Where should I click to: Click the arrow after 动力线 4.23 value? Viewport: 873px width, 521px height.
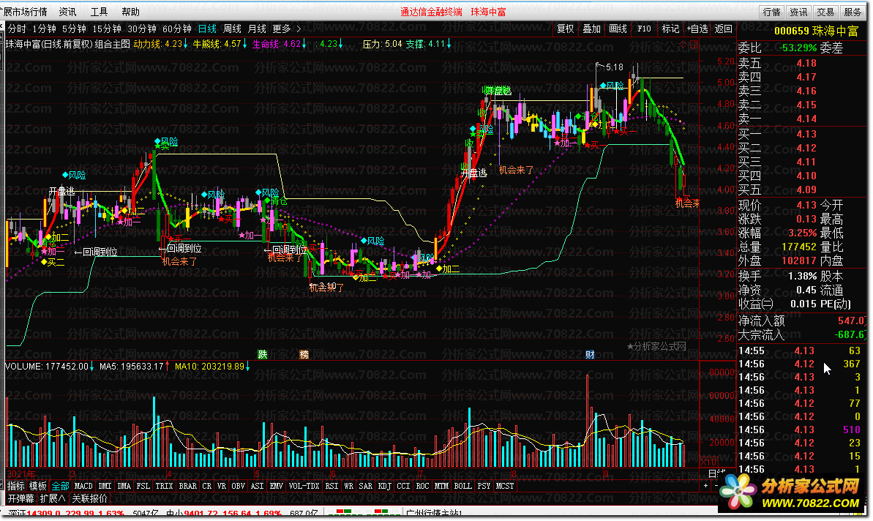click(185, 44)
